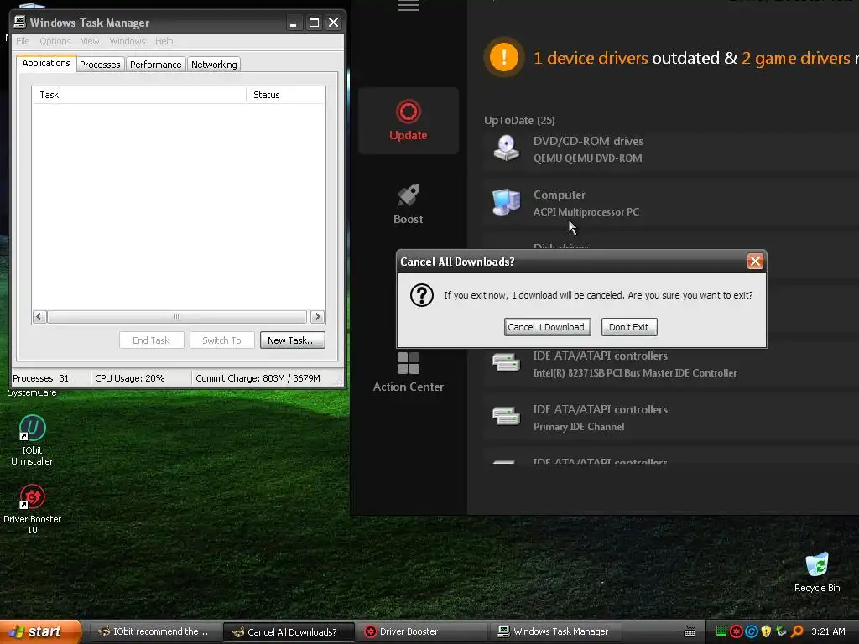
Task: Click the horizontal scrollbar thumb in task list
Action: pyautogui.click(x=177, y=316)
